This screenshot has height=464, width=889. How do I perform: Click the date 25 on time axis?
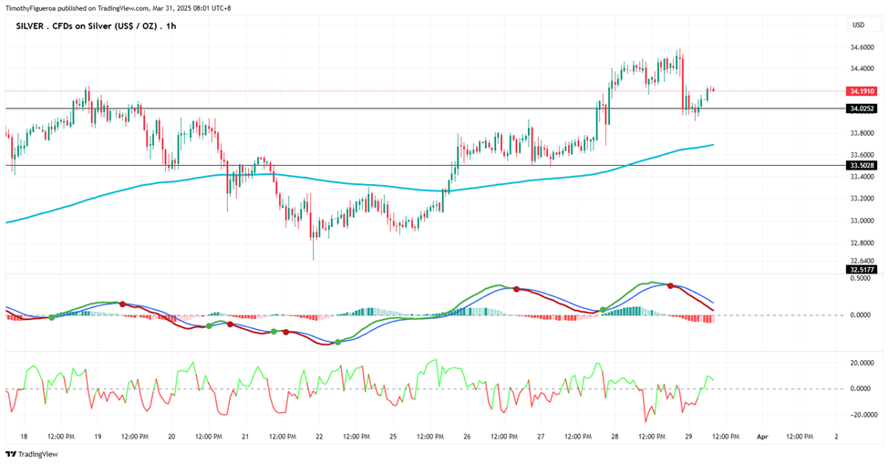(x=394, y=437)
